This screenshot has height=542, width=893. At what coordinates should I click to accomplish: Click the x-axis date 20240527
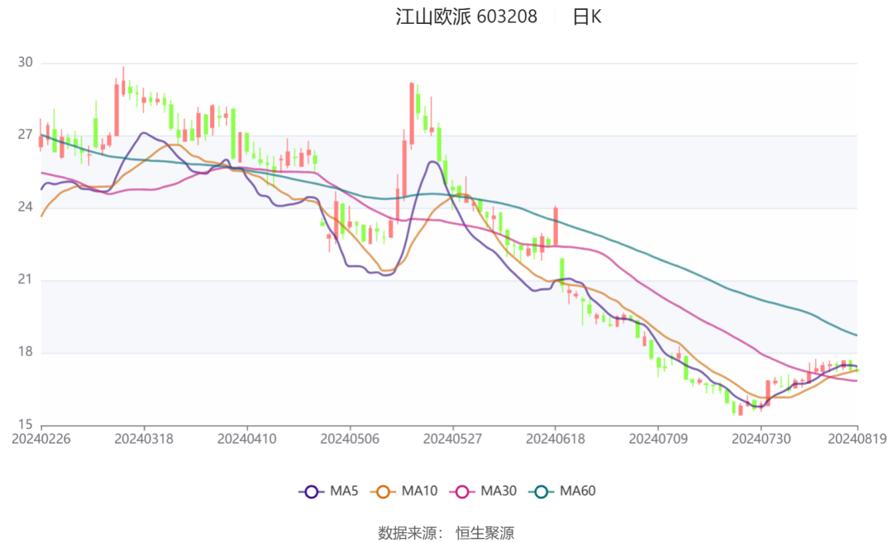click(x=453, y=439)
